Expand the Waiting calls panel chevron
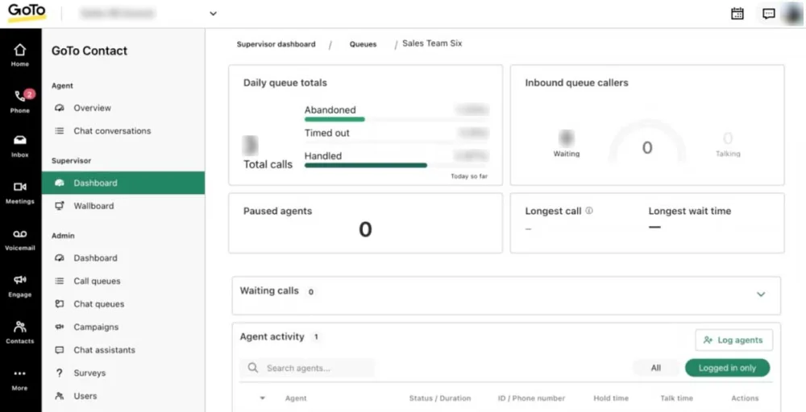This screenshot has width=806, height=412. pyautogui.click(x=761, y=295)
